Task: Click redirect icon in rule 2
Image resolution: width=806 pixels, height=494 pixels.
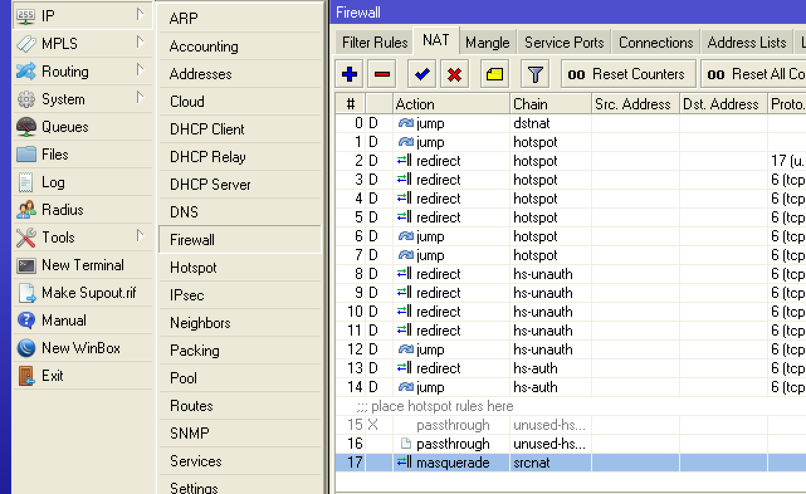Action: [405, 161]
